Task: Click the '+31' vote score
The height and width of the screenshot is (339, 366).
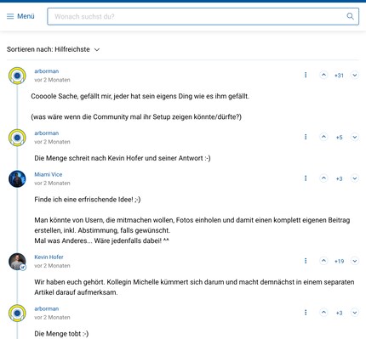Action: click(339, 76)
